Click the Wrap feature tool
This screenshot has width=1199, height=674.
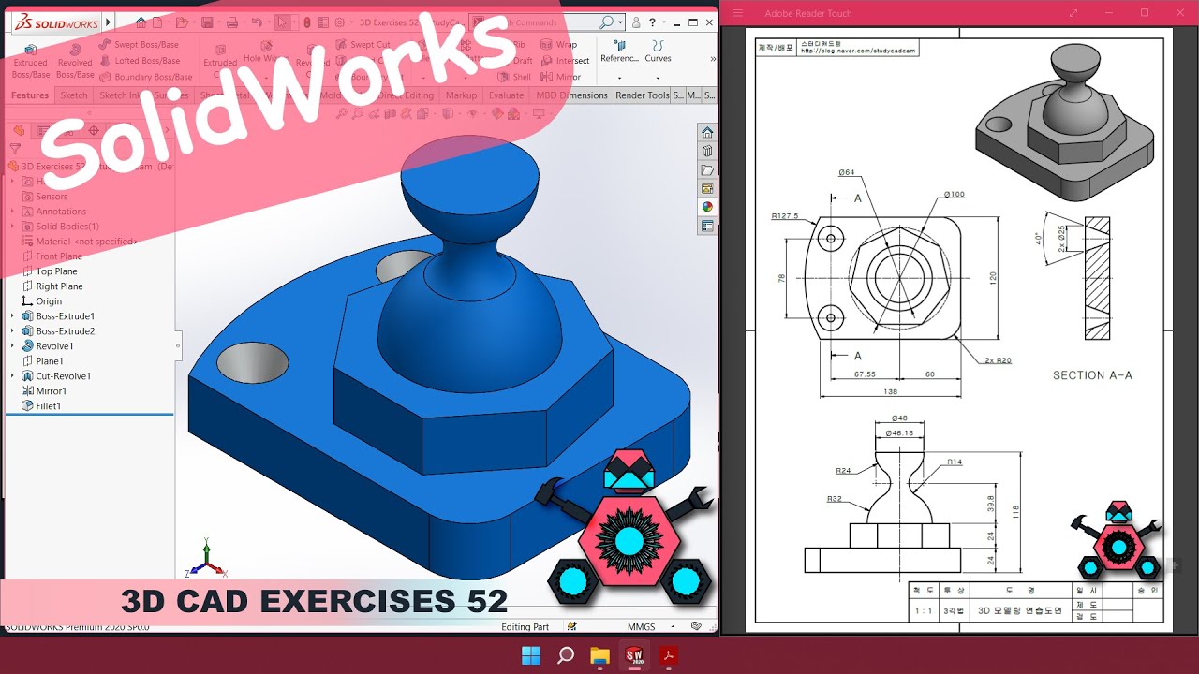(x=559, y=44)
